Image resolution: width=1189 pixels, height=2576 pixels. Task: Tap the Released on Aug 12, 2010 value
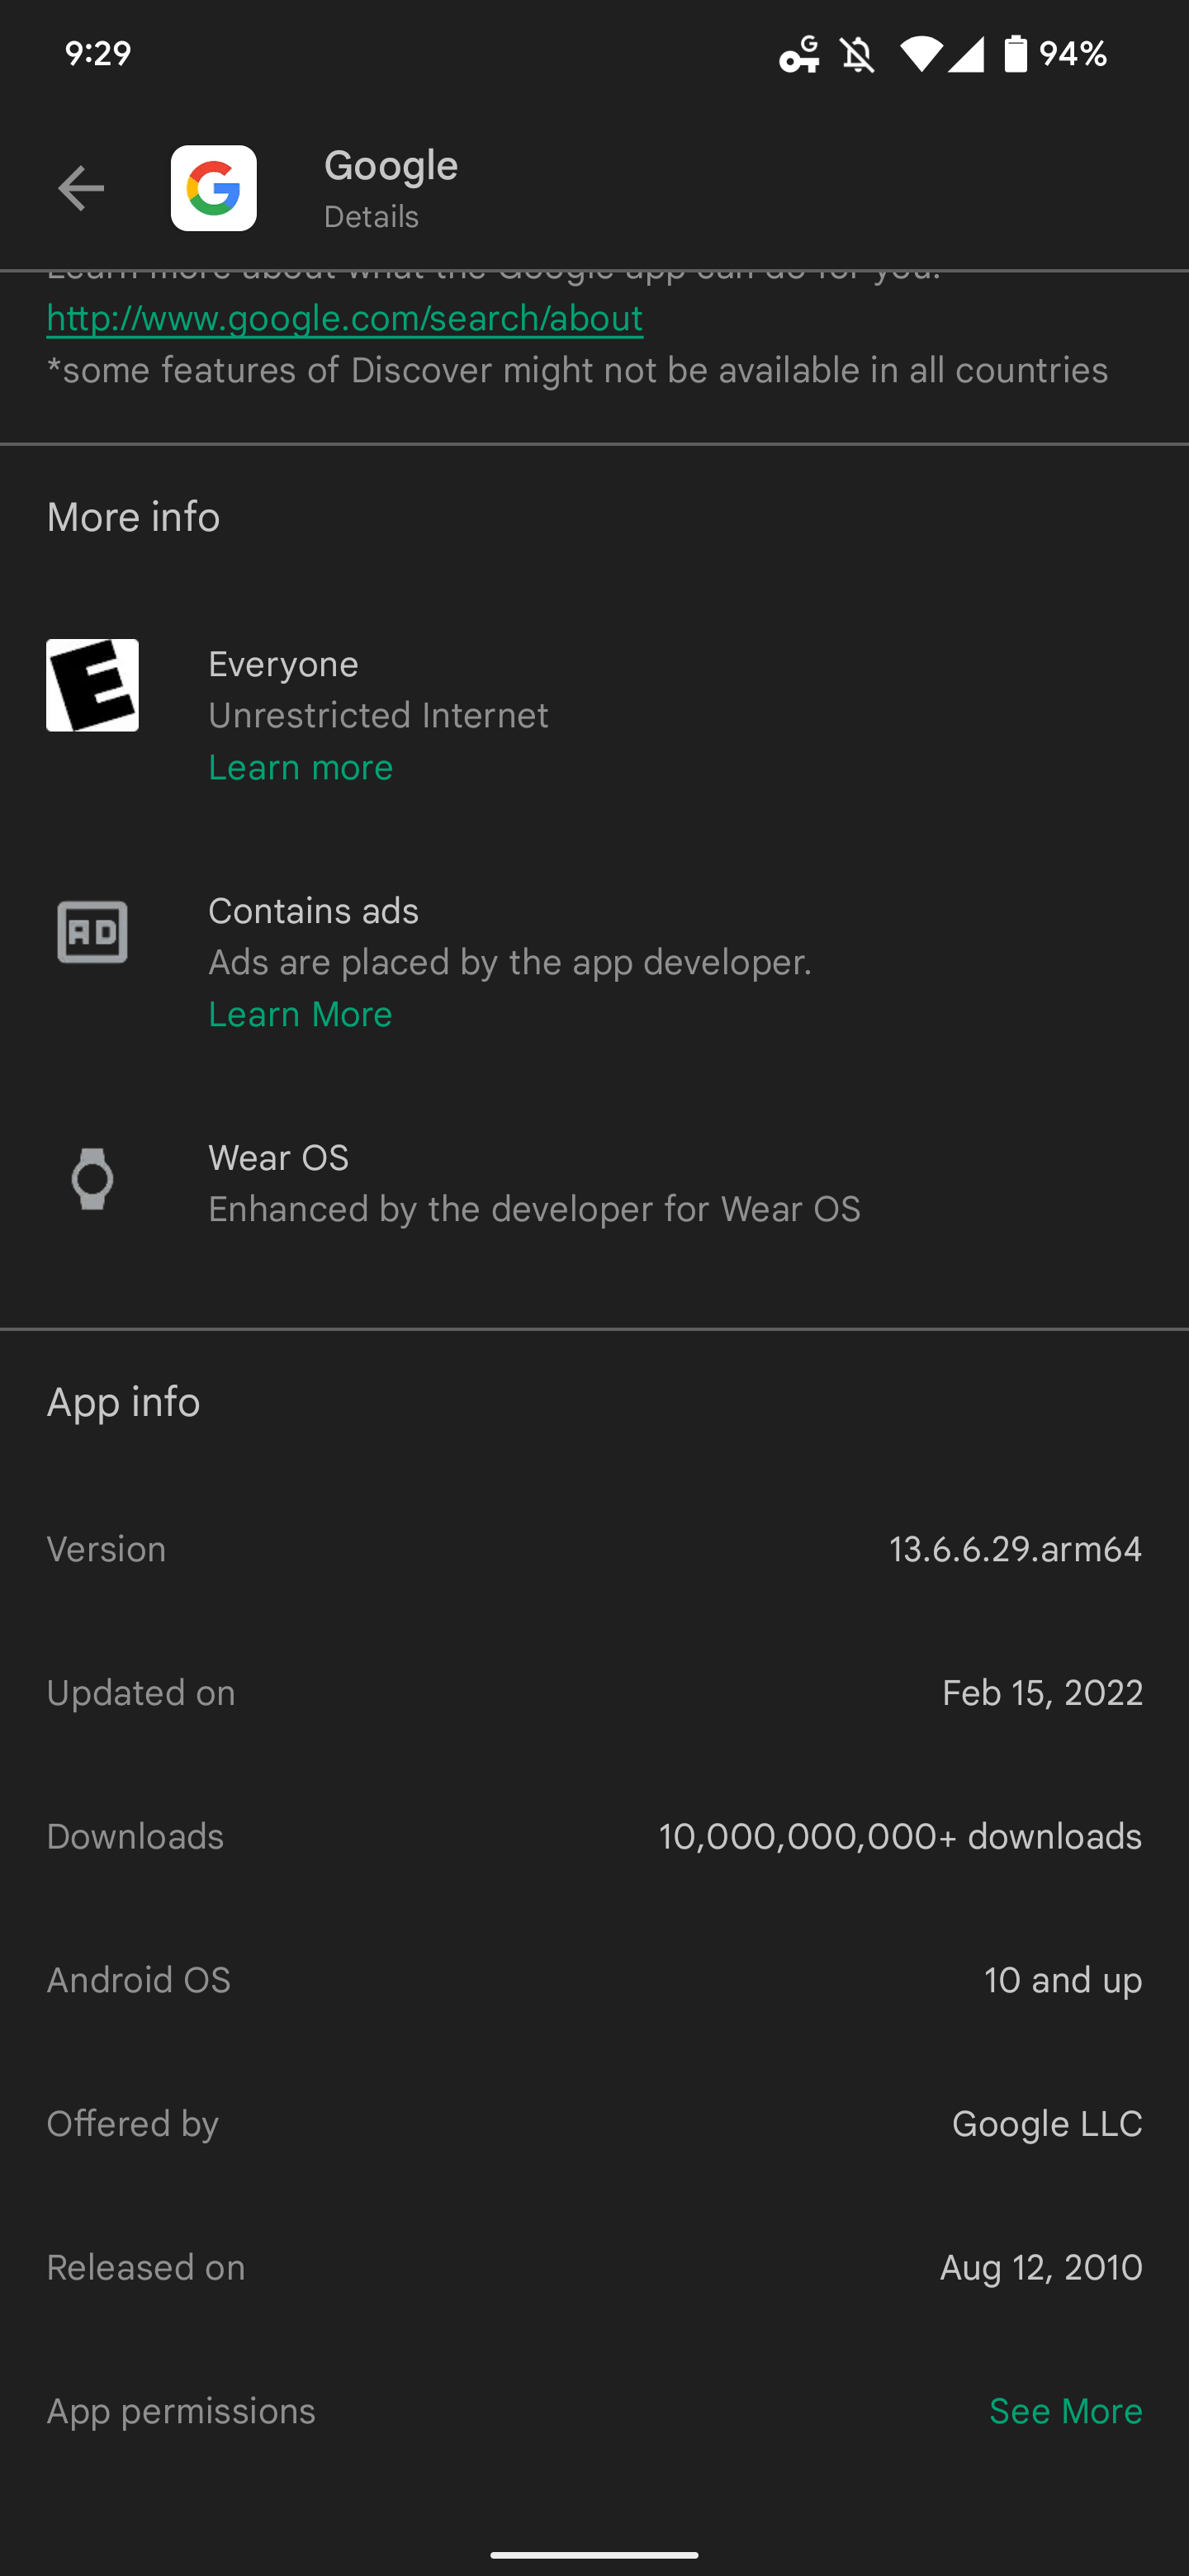pyautogui.click(x=1040, y=2267)
